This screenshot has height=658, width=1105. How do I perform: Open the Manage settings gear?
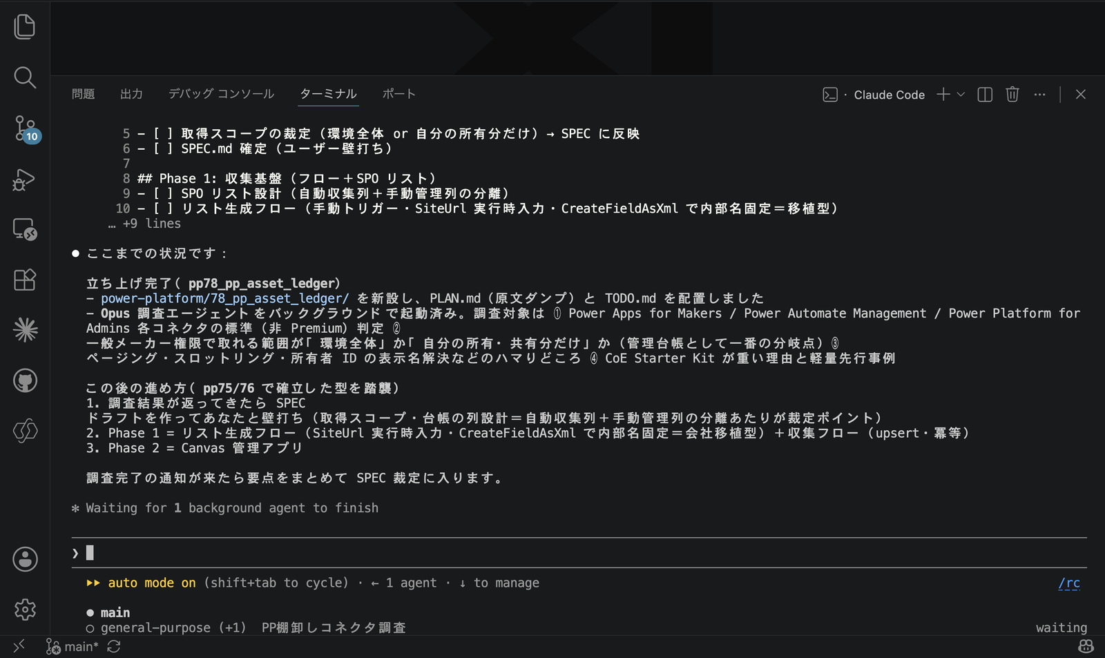coord(25,610)
